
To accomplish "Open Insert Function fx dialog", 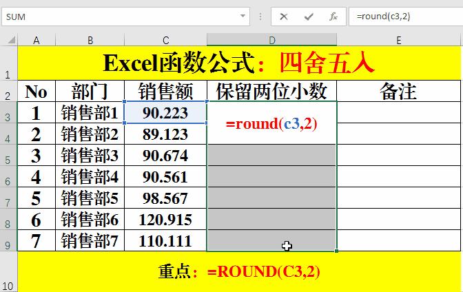I will pos(333,17).
